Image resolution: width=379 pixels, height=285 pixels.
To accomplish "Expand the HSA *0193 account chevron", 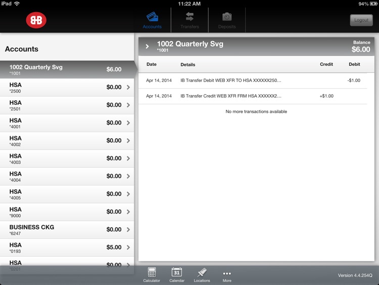I will [x=128, y=248].
